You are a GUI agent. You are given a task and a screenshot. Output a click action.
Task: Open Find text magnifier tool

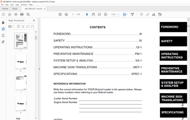pos(28,14)
